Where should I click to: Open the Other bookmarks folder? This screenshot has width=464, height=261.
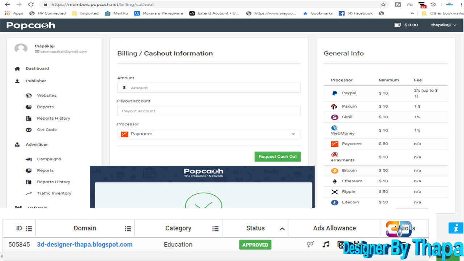point(443,13)
